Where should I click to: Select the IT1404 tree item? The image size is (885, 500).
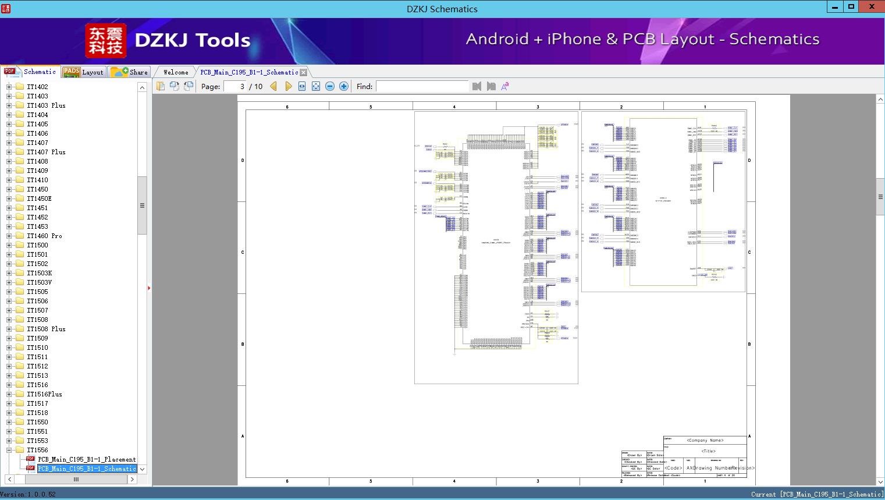click(37, 115)
